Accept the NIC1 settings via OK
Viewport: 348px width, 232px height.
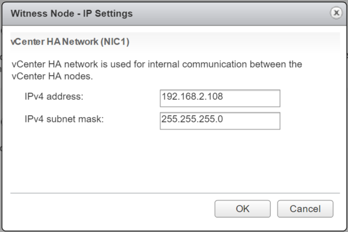242,209
